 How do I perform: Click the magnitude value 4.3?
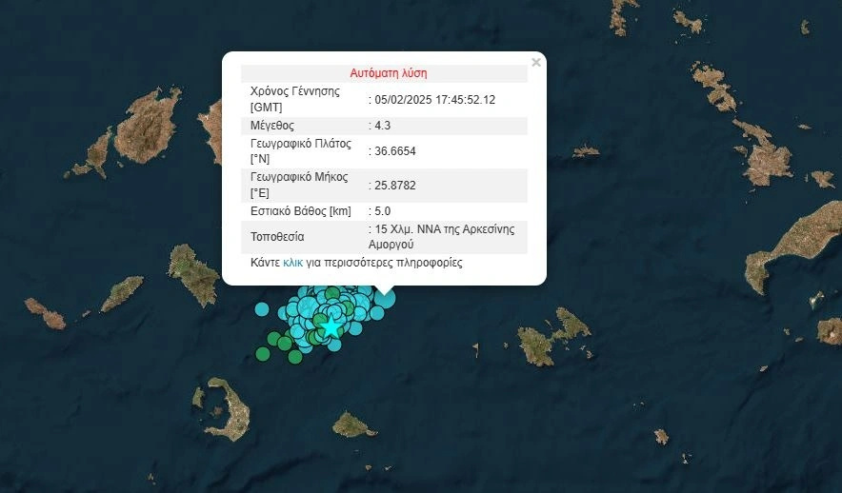click(x=383, y=126)
